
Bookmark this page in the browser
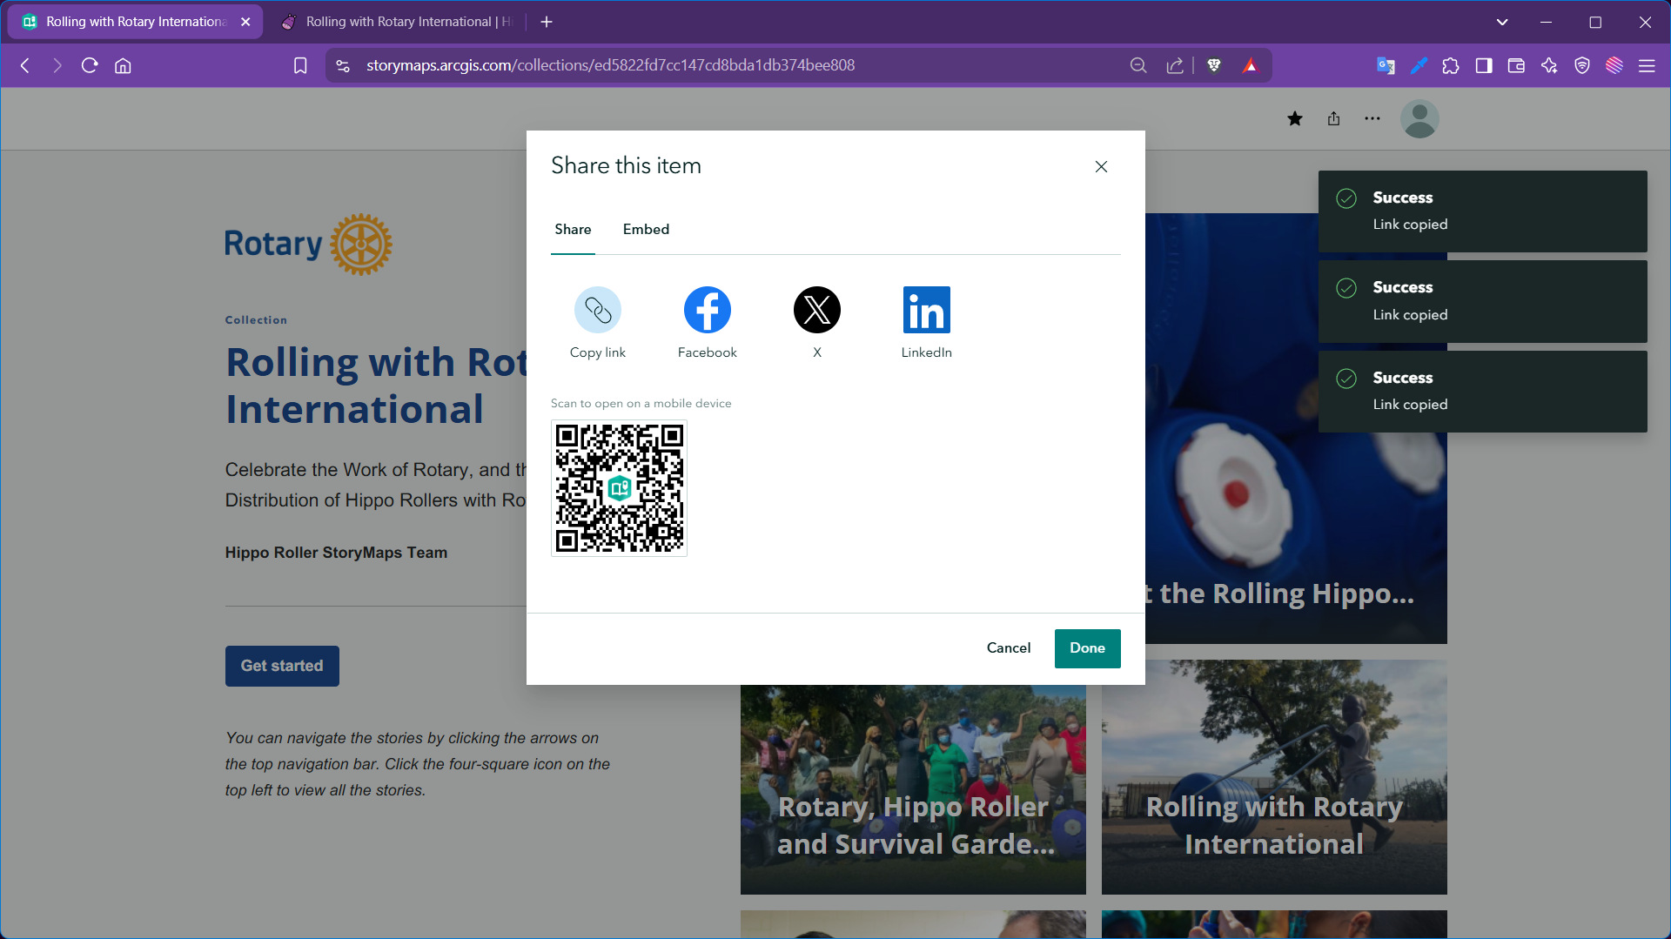tap(300, 65)
